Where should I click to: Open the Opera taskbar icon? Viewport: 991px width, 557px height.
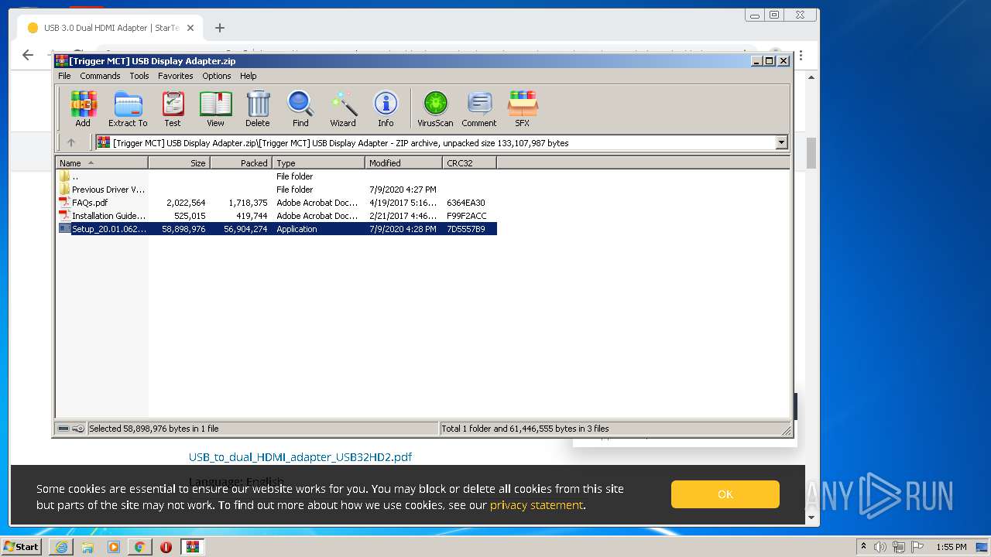pyautogui.click(x=166, y=547)
